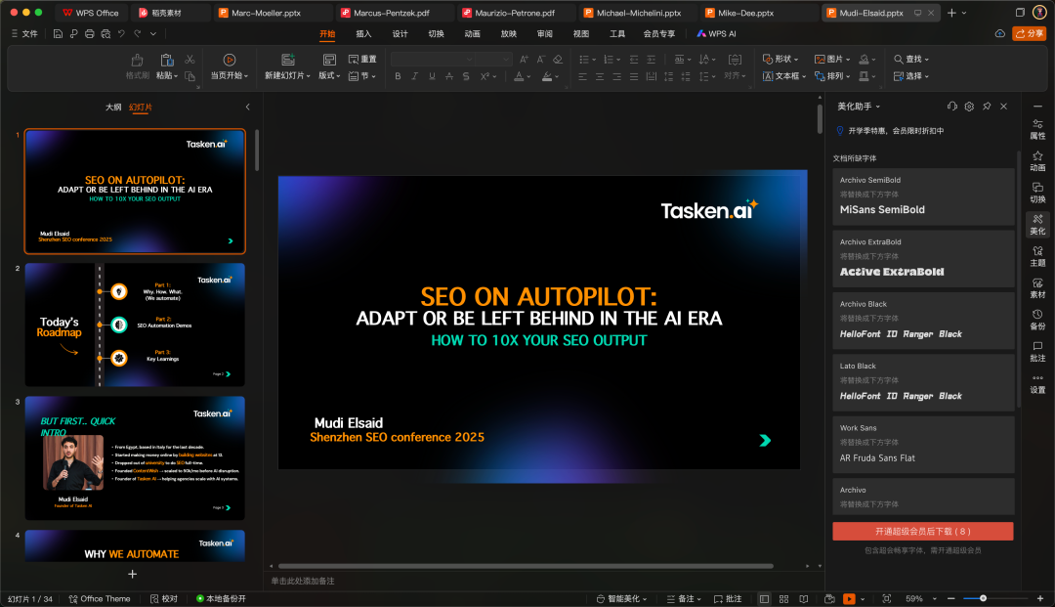1055x607 pixels.
Task: Open Backup (备份) panel in right sidebar
Action: [1037, 320]
